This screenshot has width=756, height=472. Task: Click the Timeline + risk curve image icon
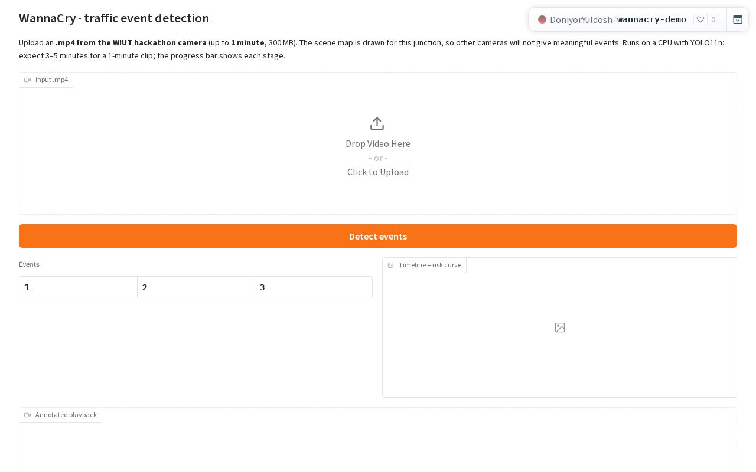[390, 265]
